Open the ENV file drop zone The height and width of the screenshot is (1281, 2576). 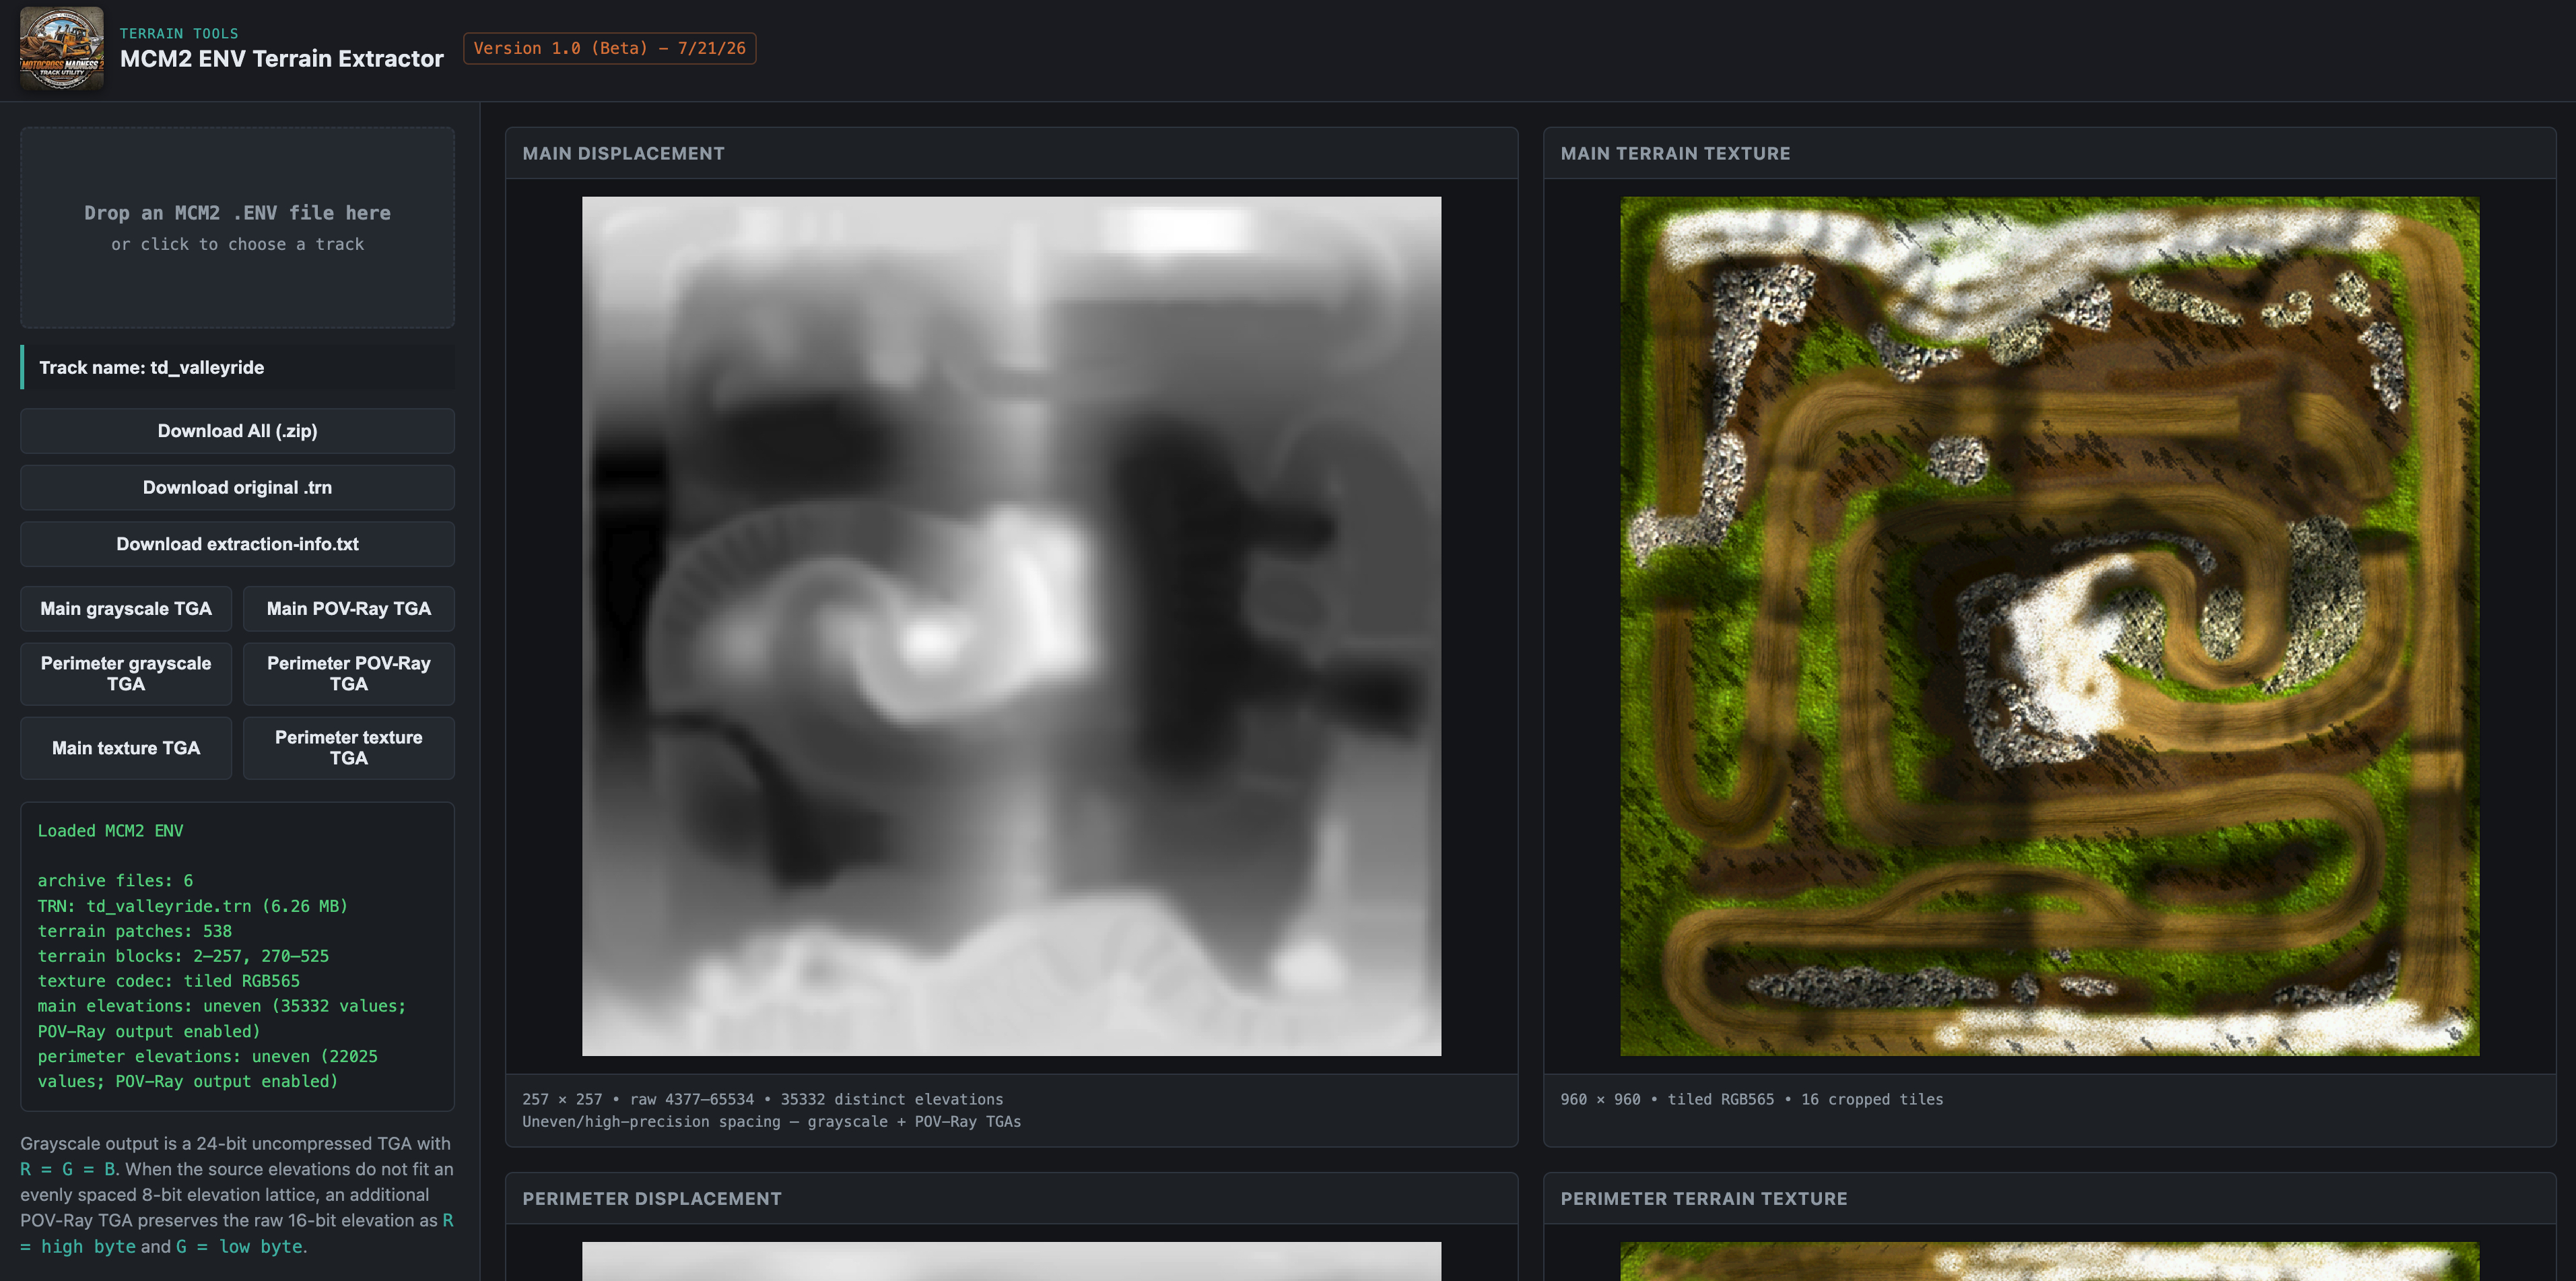(237, 227)
